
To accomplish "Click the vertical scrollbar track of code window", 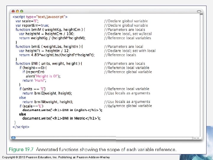I will [201, 76].
